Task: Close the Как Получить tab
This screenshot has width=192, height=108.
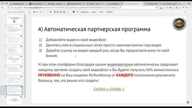Action: 141,4
